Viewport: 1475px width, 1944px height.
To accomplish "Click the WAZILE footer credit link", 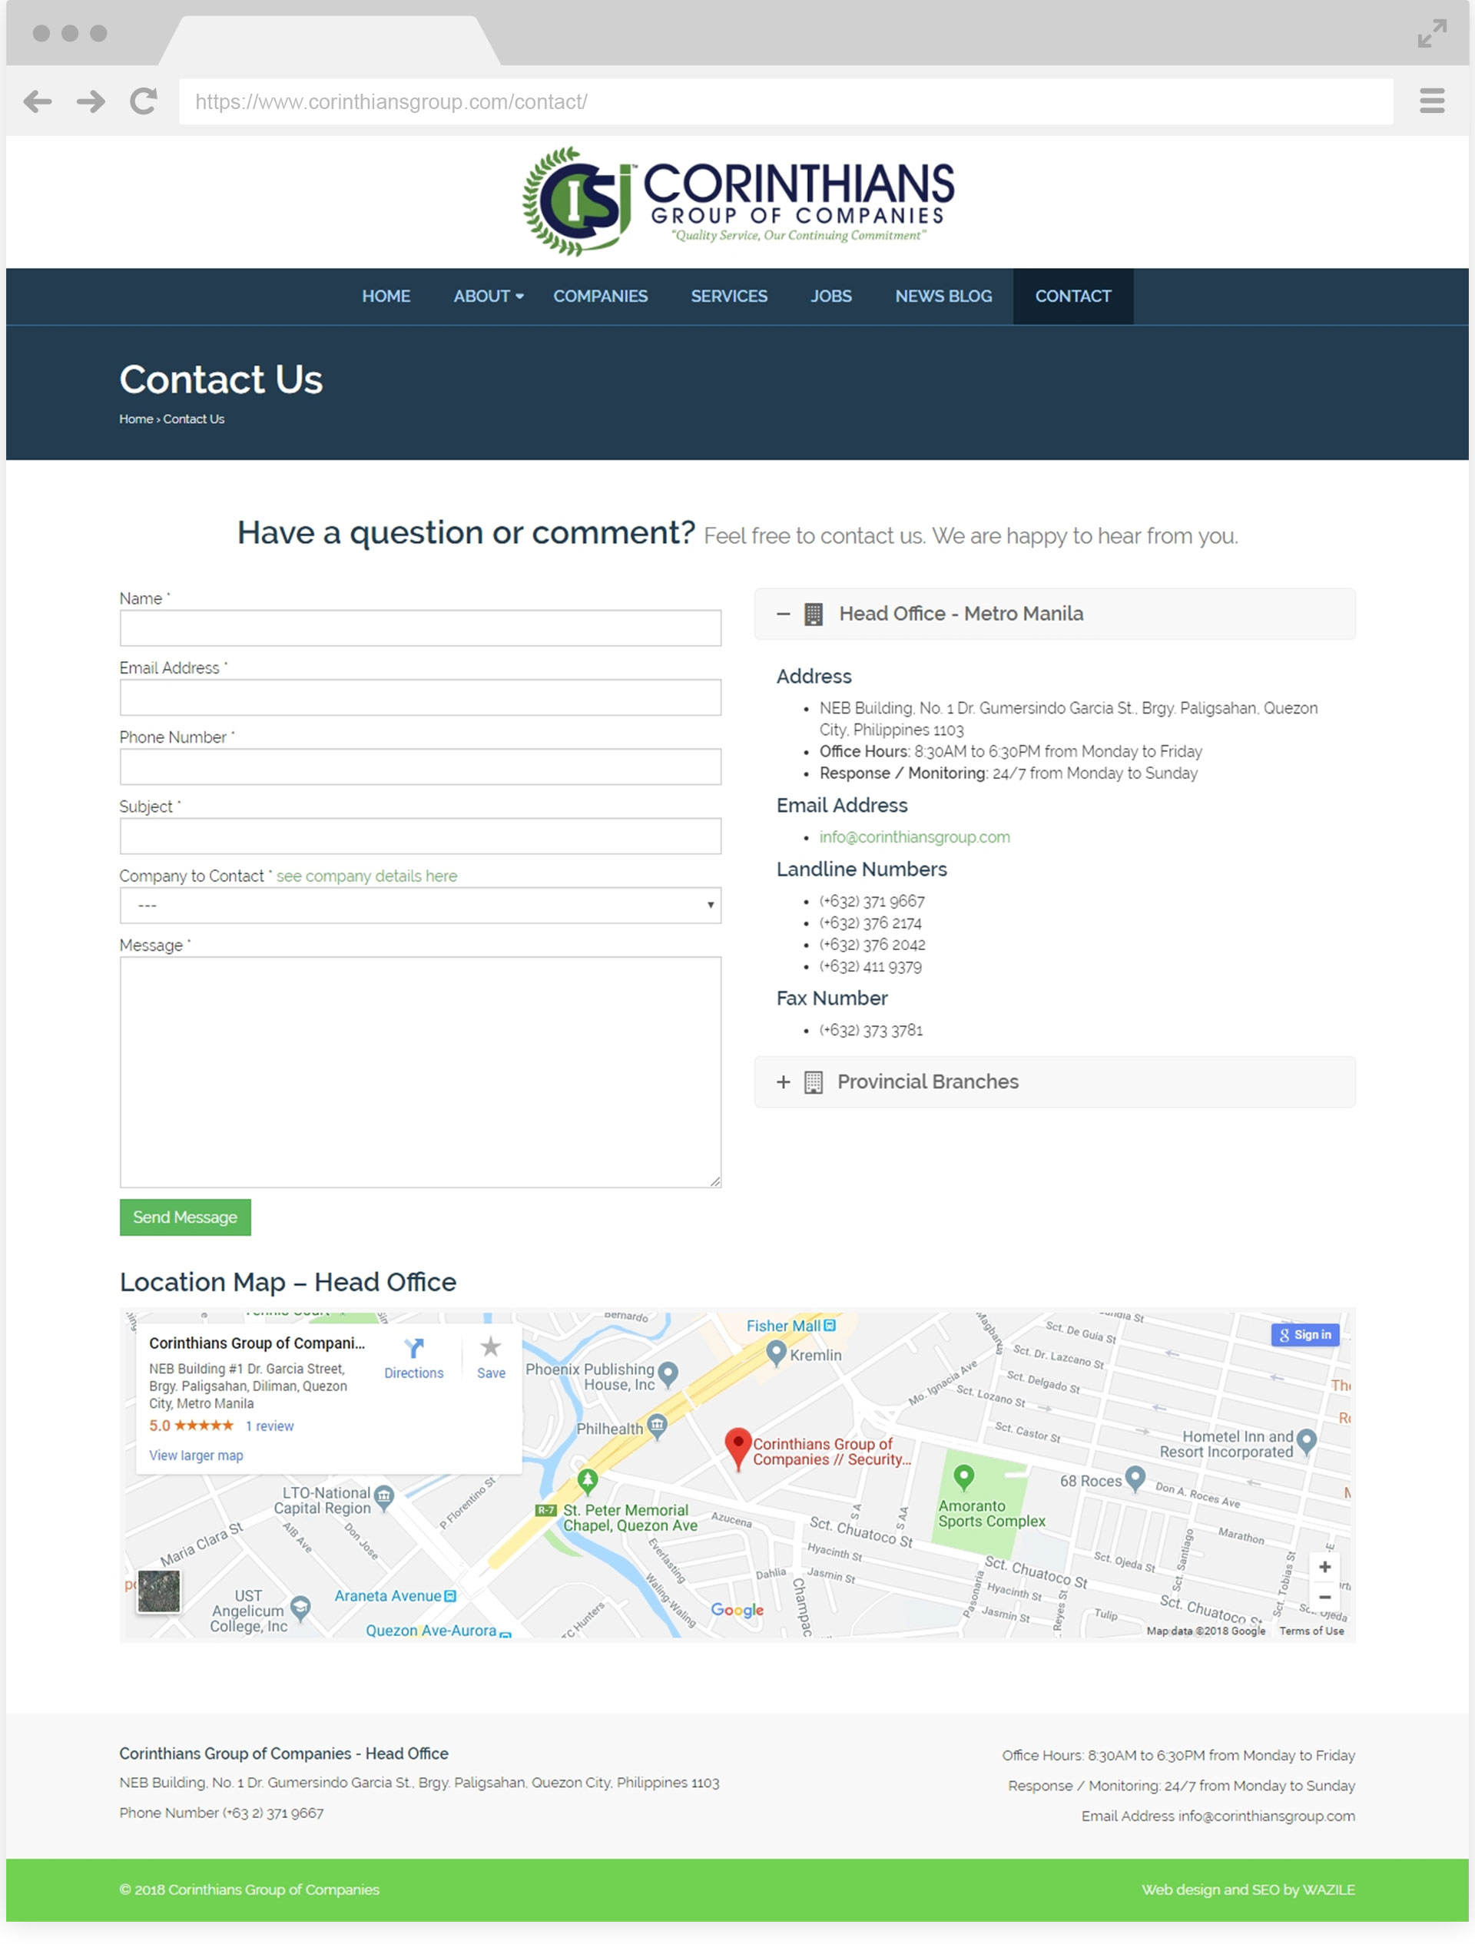I will click(1327, 1889).
